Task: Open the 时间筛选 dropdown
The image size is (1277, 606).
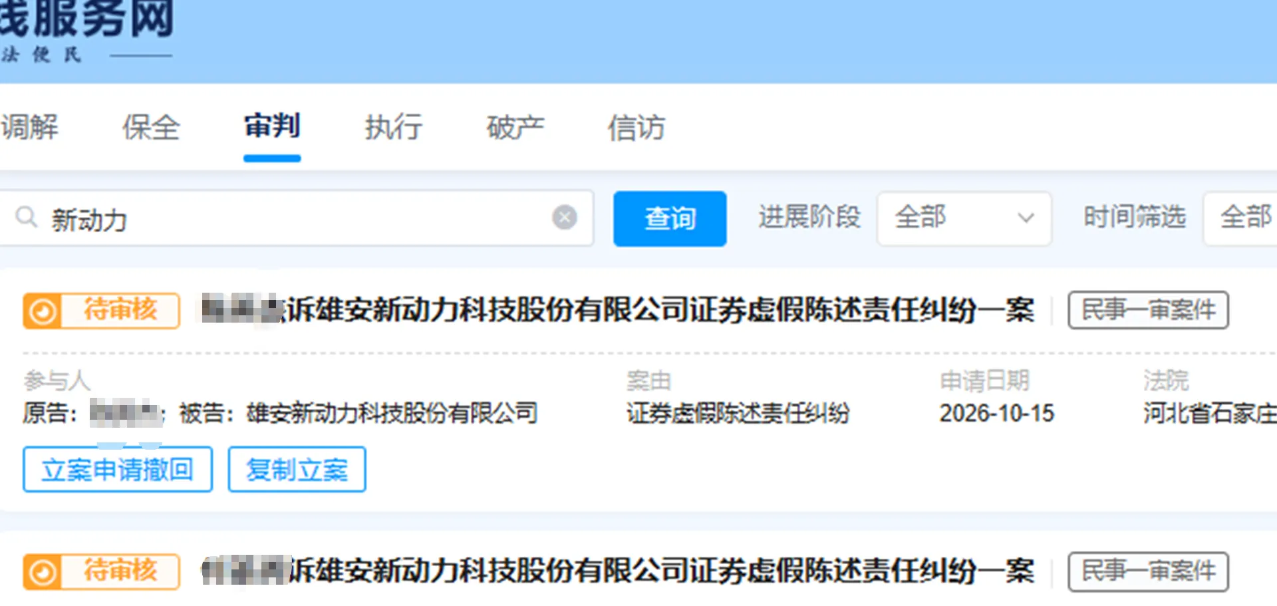Action: 1240,218
